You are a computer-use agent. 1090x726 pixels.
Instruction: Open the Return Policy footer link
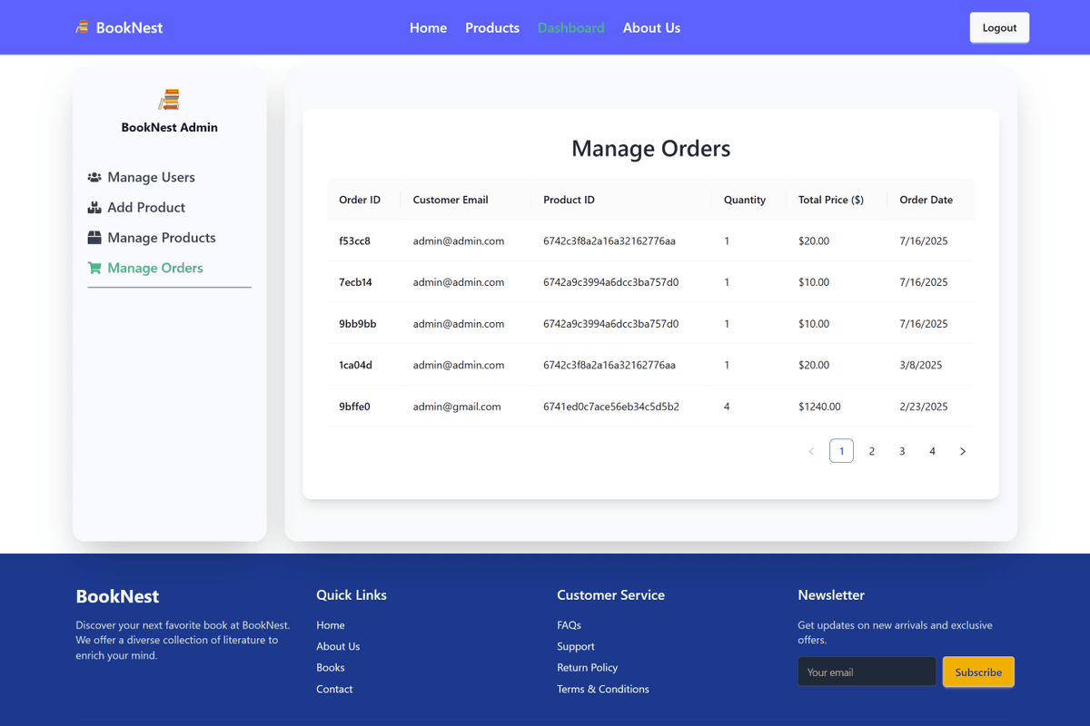click(x=587, y=667)
